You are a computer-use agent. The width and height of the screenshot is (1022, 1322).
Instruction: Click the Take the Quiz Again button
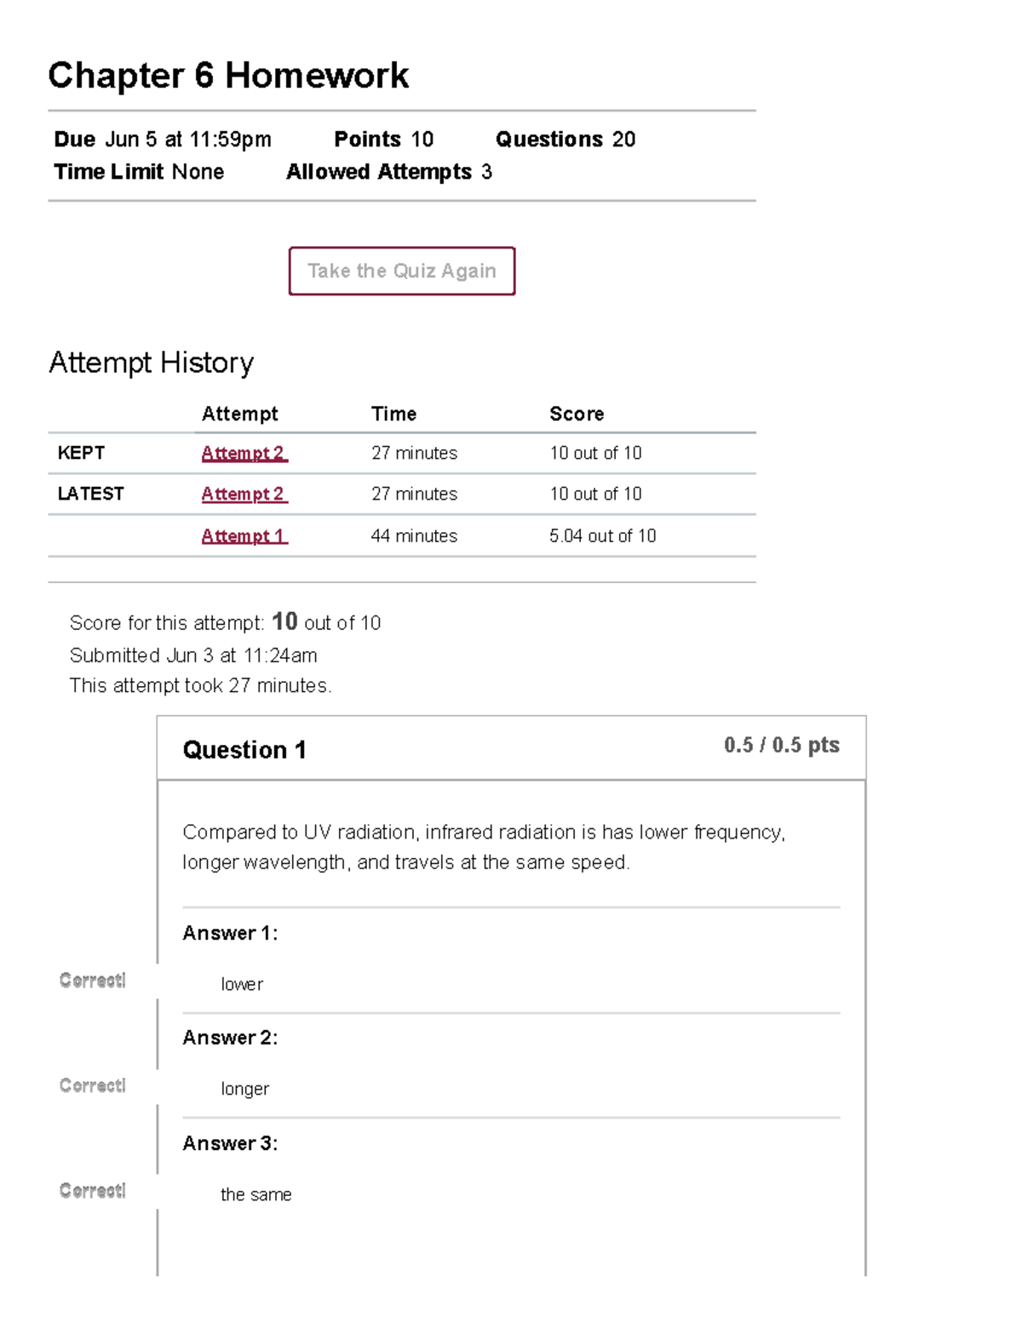(401, 271)
